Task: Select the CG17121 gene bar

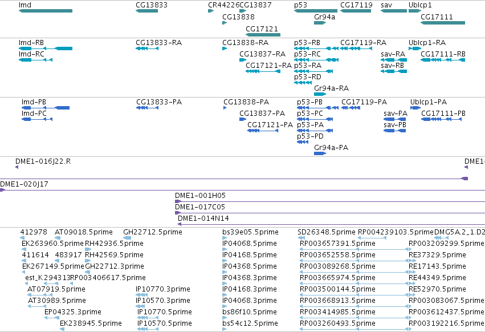Action: point(263,35)
